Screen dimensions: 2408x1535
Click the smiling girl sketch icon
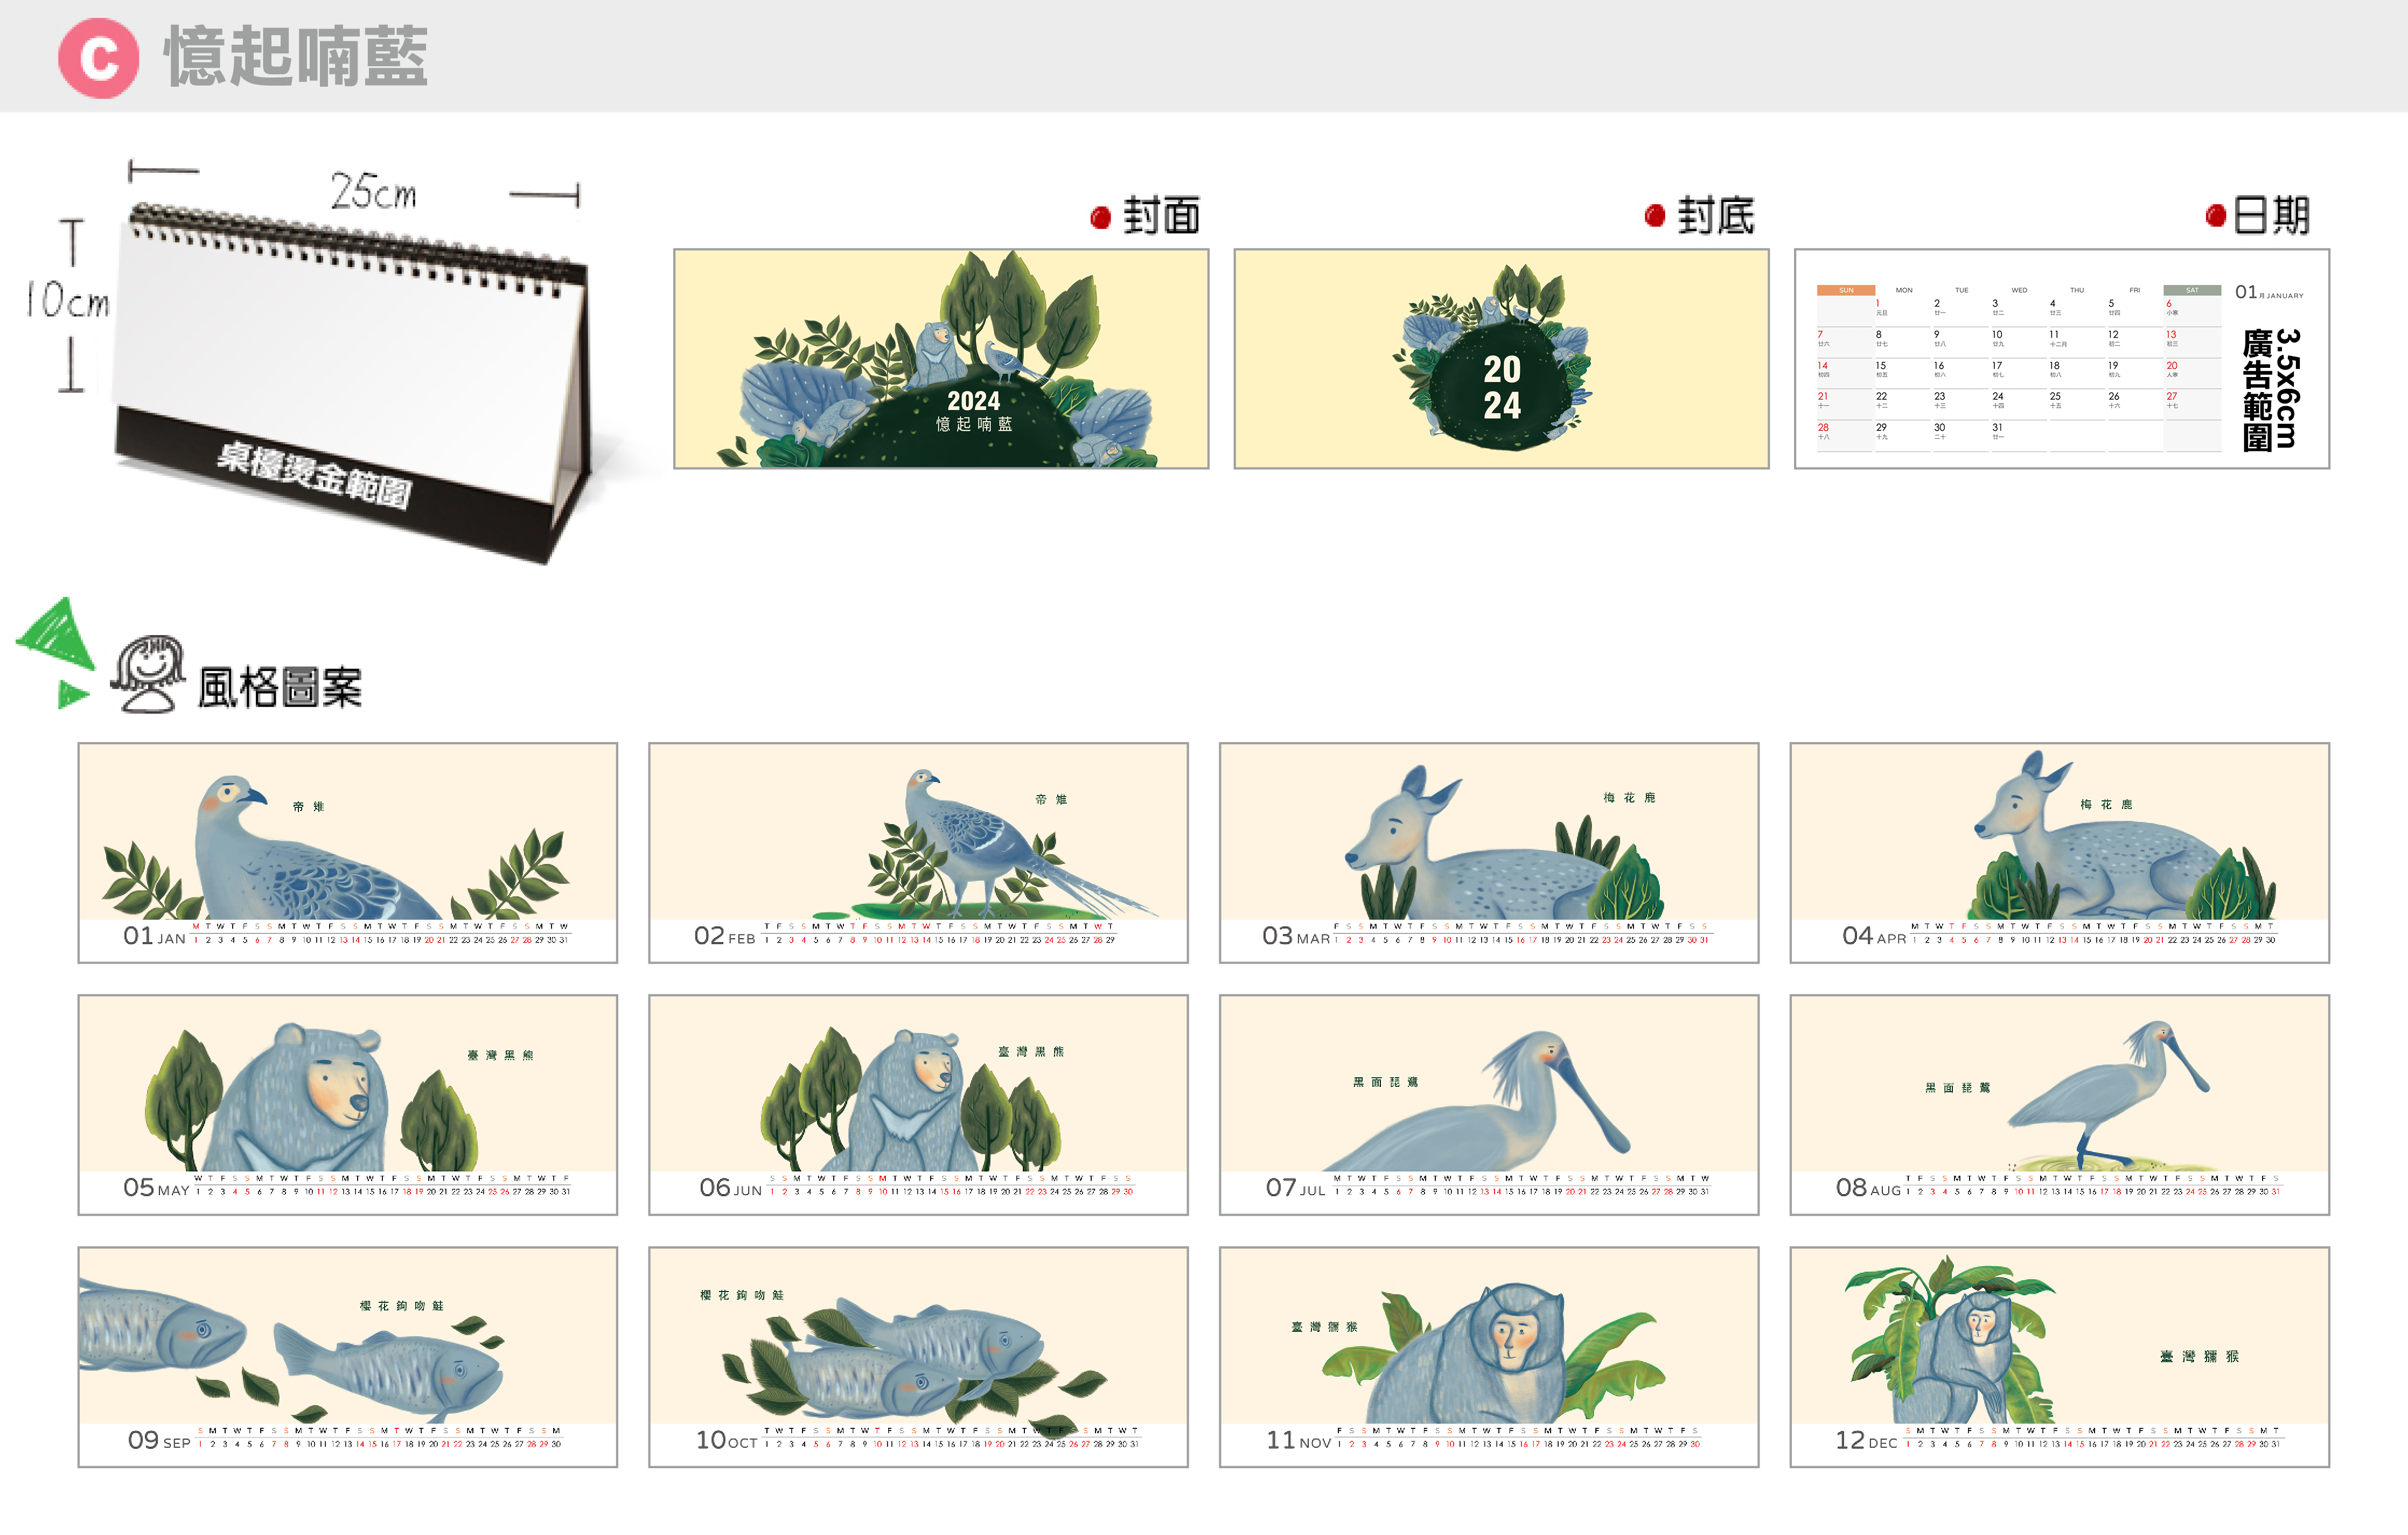pyautogui.click(x=149, y=674)
